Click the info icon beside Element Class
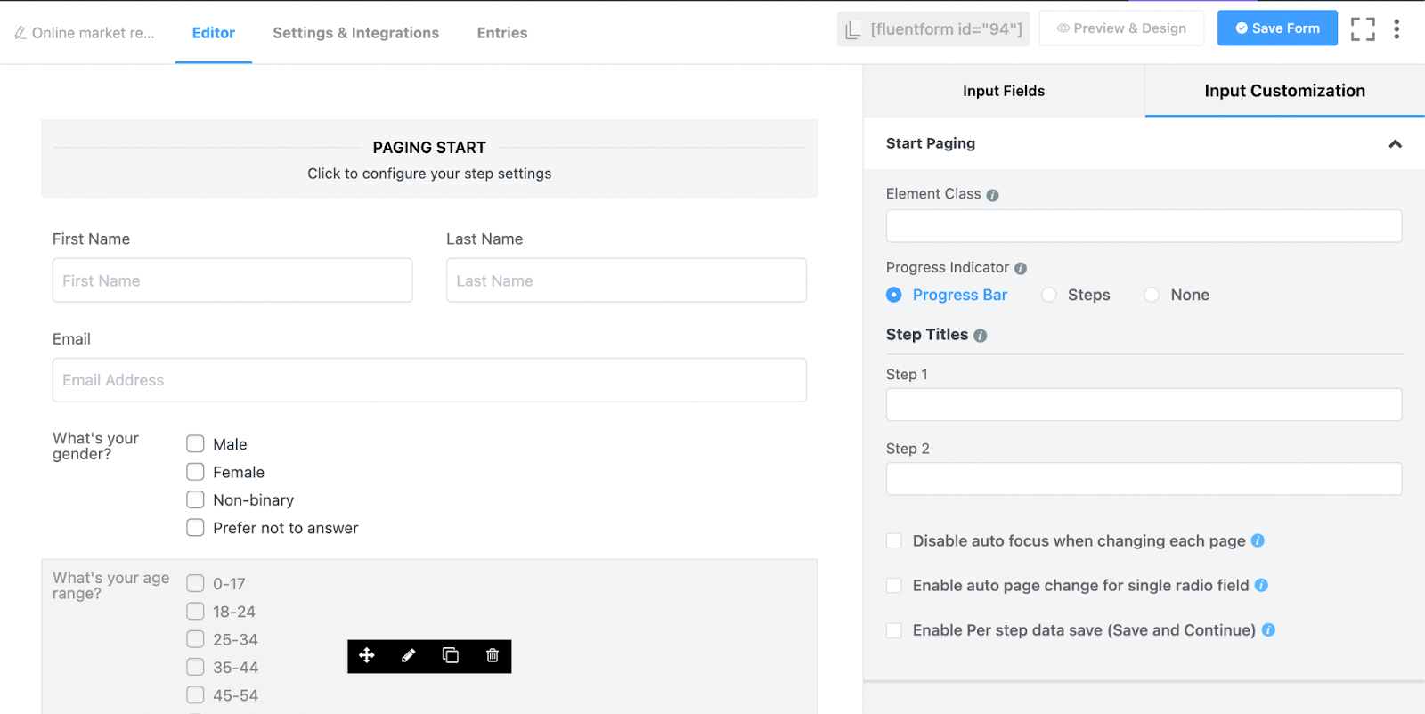 992,195
